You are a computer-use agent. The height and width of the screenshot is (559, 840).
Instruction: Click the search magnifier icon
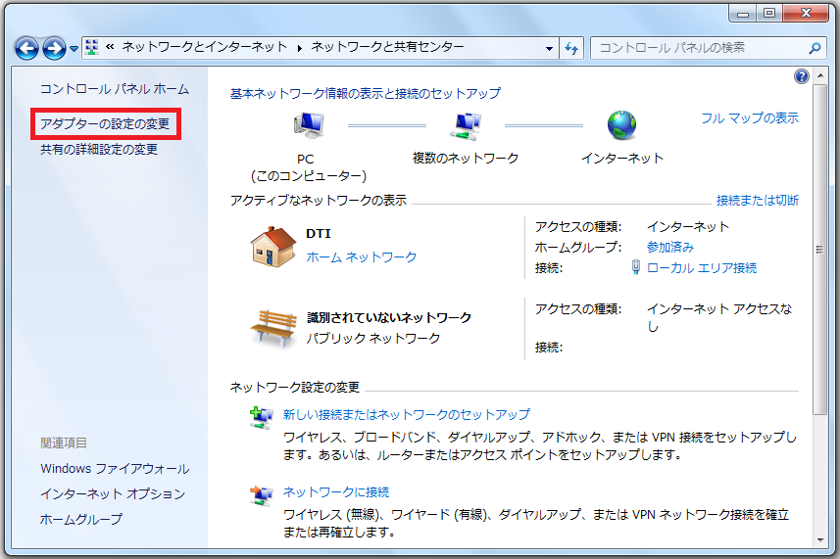pyautogui.click(x=815, y=48)
